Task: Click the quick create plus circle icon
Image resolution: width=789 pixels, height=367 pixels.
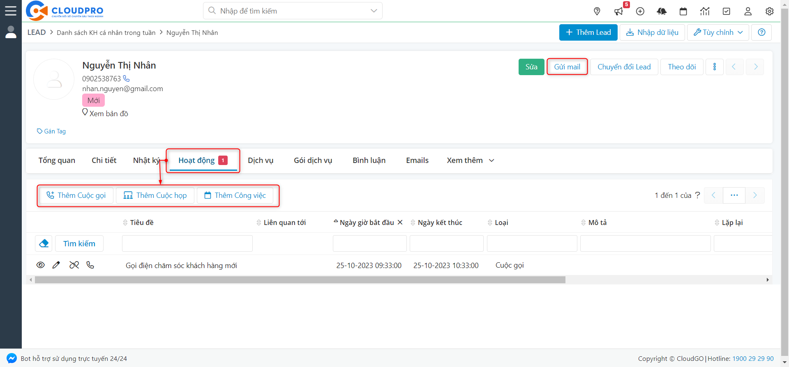Action: 640,11
